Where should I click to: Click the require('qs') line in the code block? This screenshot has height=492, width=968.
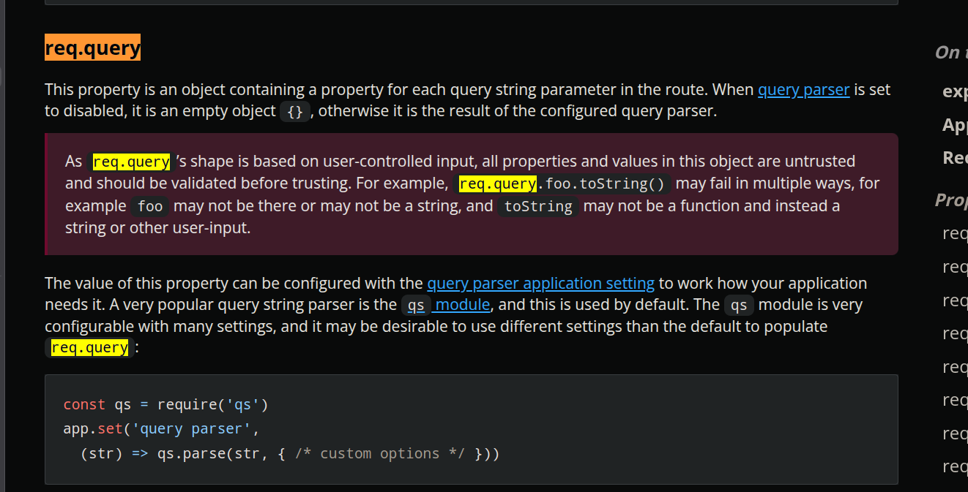[165, 404]
